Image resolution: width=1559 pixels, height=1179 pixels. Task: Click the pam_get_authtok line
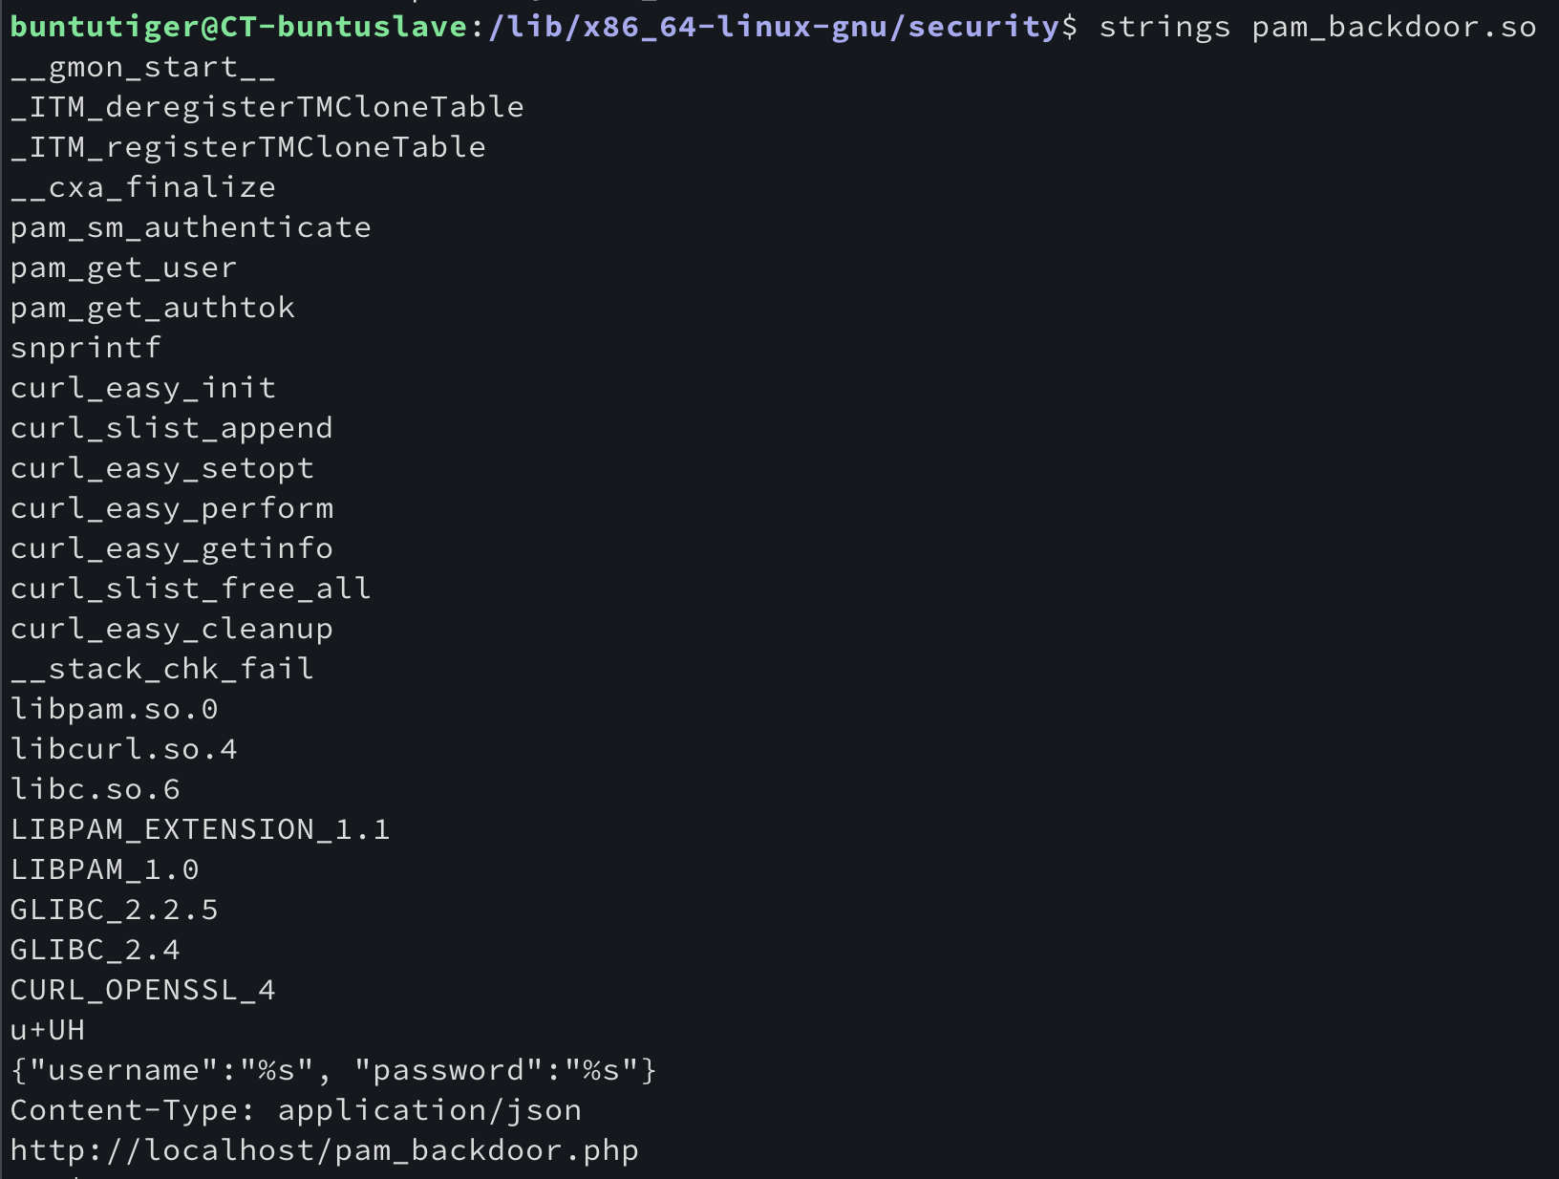pyautogui.click(x=153, y=308)
